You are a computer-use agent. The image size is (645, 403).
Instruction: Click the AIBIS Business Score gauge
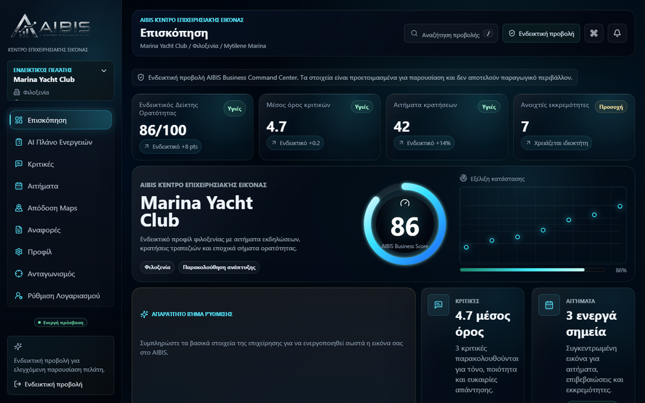[x=405, y=224]
